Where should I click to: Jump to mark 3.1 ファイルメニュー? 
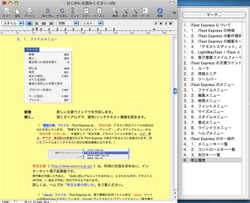pos(212,90)
